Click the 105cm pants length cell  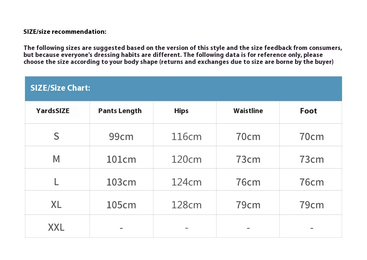point(121,205)
